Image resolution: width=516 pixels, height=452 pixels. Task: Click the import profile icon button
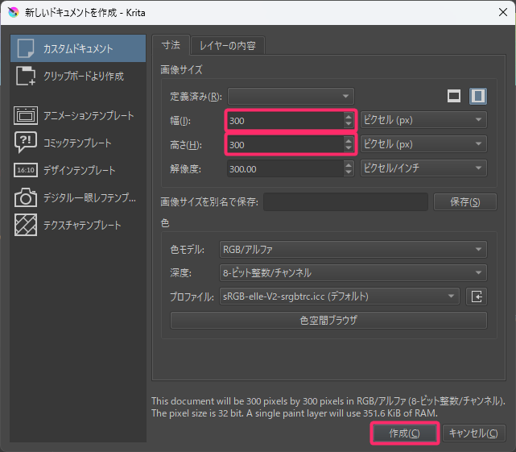point(477,296)
